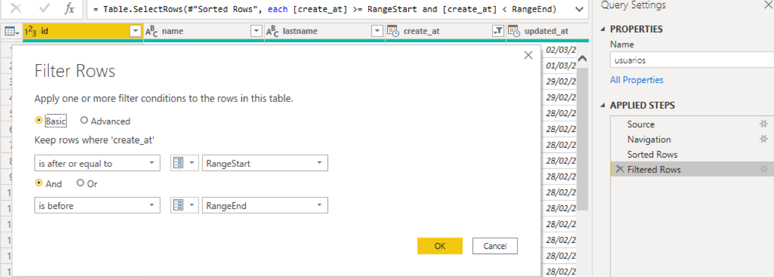
Task: Open value type selector next to RangeEnd
Action: (185, 205)
